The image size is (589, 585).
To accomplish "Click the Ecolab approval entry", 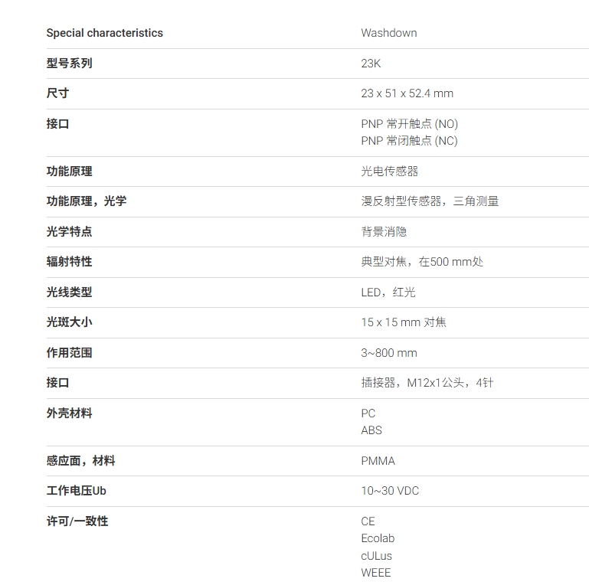I will click(x=378, y=538).
